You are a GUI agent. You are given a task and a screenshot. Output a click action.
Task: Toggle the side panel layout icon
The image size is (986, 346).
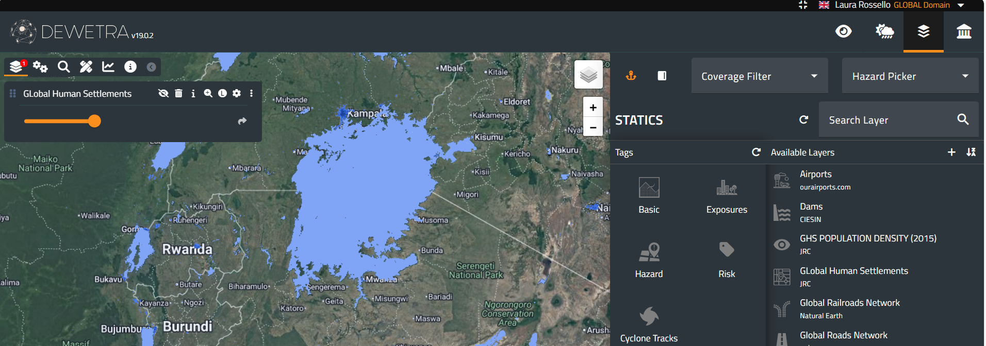(x=662, y=76)
